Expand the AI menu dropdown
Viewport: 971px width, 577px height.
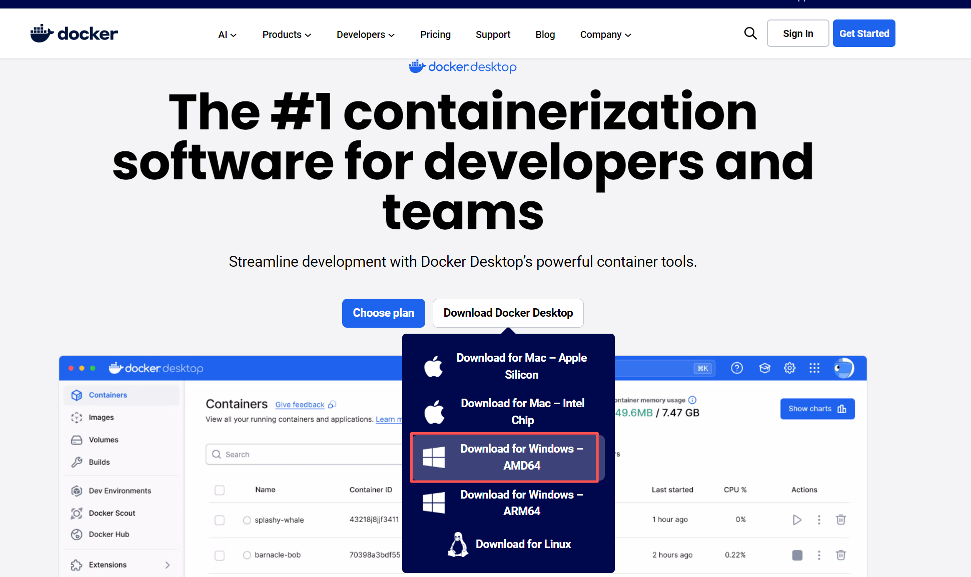[228, 34]
